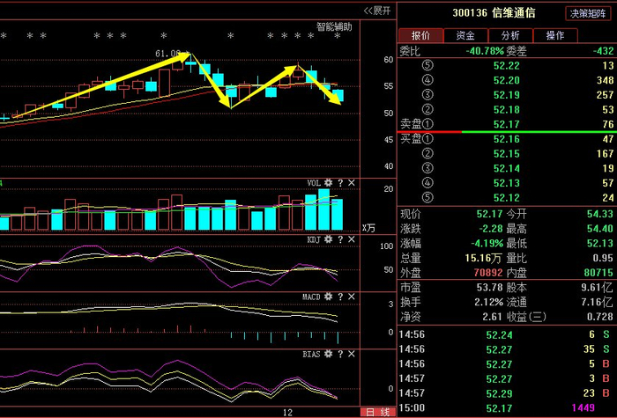
Task: Click the VOL indicator help question mark
Action: pos(339,183)
